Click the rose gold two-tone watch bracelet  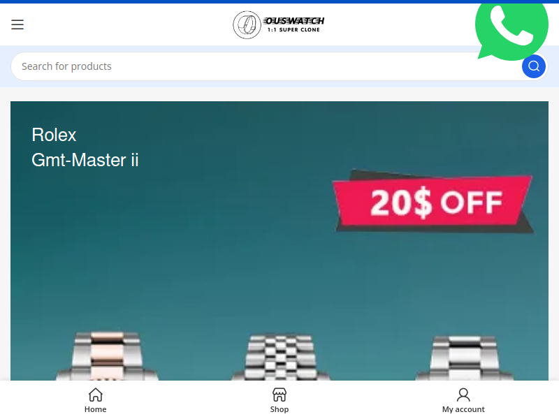coord(107,355)
